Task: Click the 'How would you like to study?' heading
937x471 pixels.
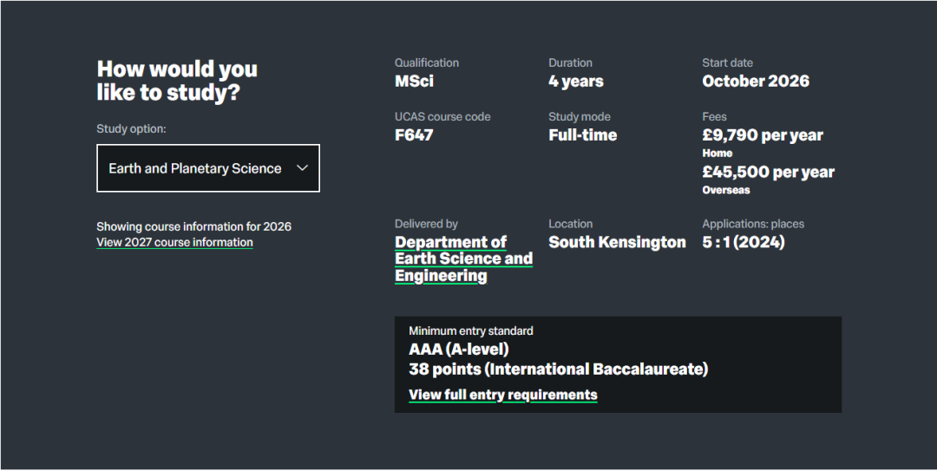Action: coord(177,81)
